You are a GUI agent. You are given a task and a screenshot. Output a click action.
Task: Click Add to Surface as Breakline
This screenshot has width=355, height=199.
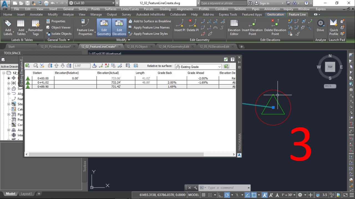click(150, 21)
